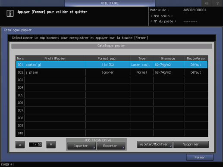Select empty slot 006

[x=112, y=103]
